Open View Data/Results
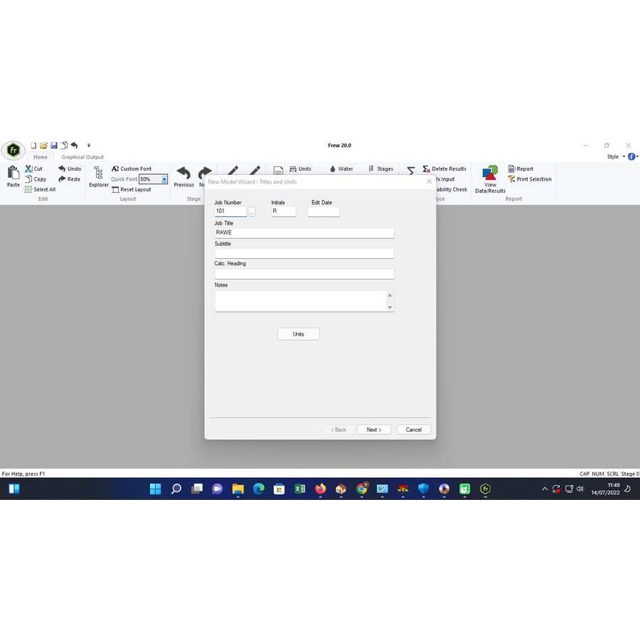640x640 pixels. click(x=490, y=178)
